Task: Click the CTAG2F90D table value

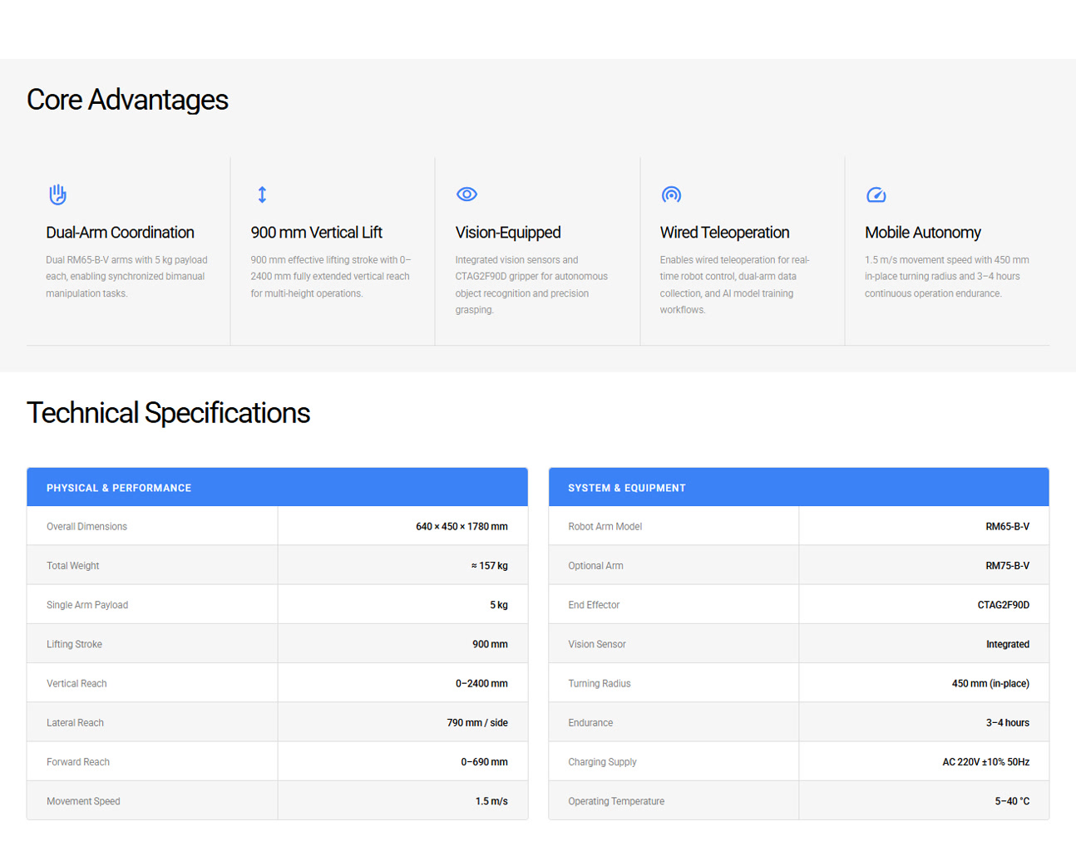Action: click(1003, 605)
